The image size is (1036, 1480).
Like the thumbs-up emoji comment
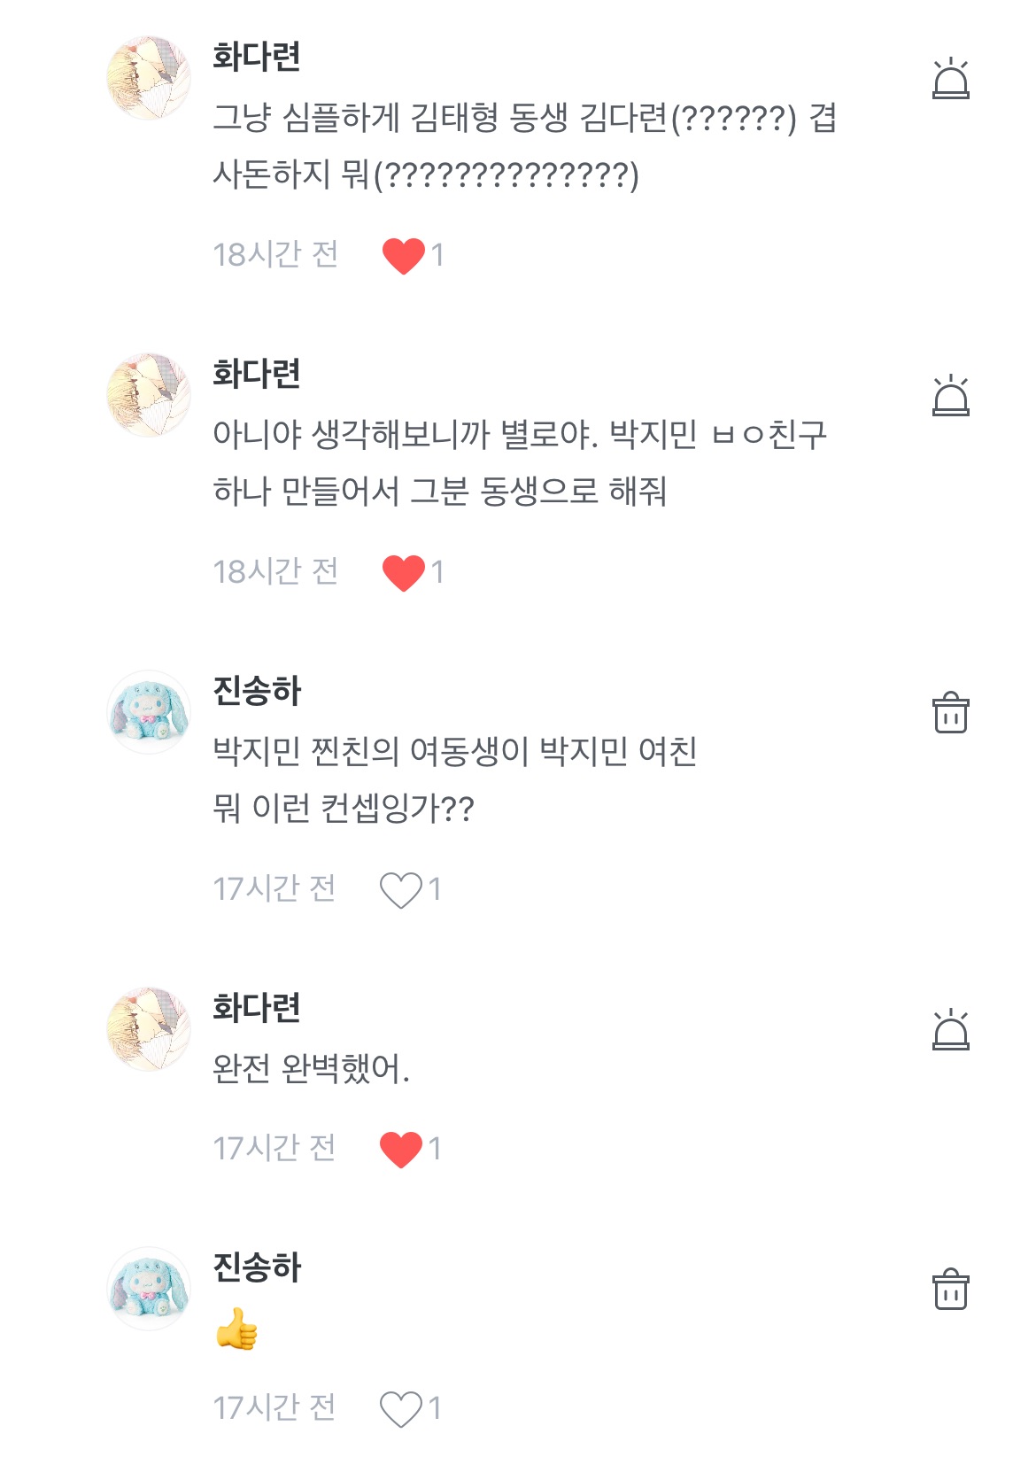click(401, 1408)
